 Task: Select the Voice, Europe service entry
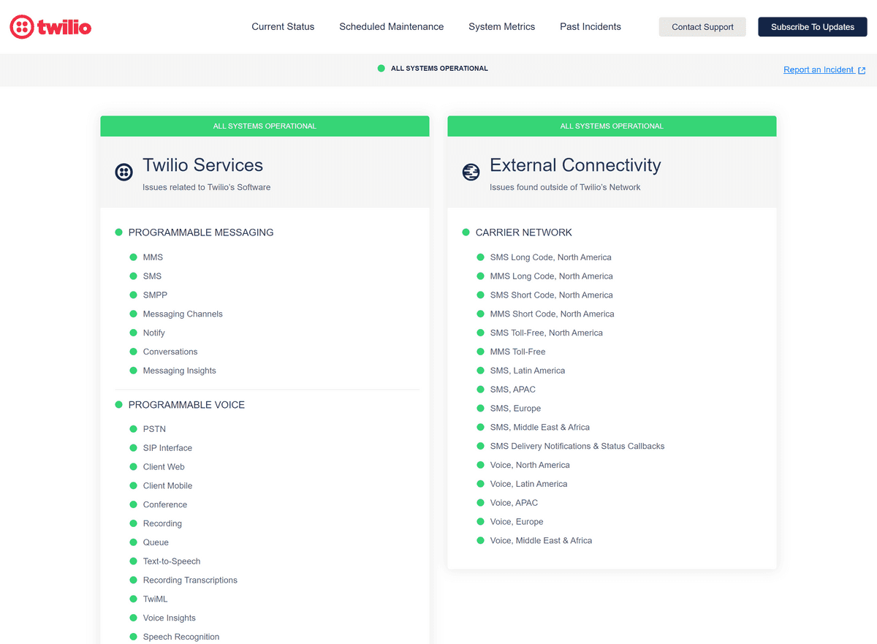tap(517, 521)
